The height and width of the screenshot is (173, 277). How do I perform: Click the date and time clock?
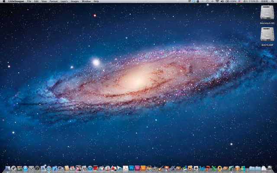251,1
